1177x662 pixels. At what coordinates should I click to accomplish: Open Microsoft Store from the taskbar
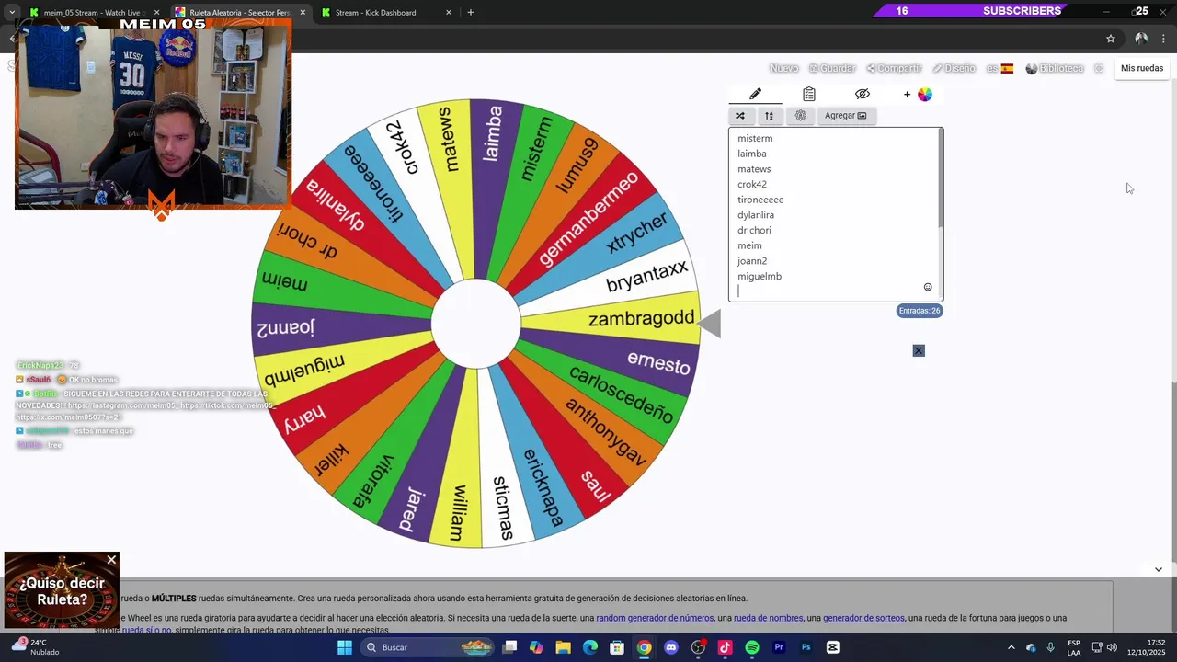pos(617,647)
